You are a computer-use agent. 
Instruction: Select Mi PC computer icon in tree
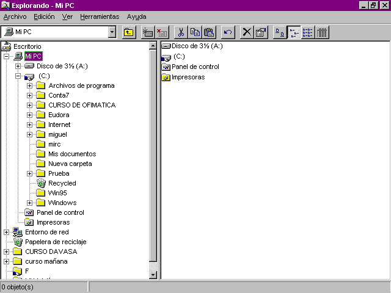[x=18, y=56]
